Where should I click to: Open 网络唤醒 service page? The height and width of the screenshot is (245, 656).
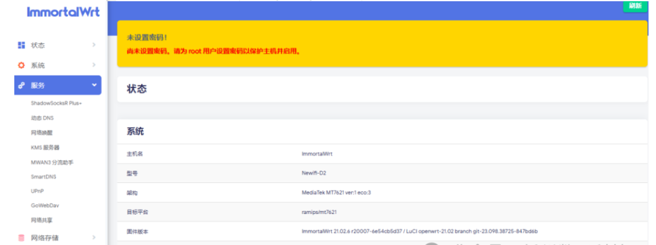click(42, 133)
